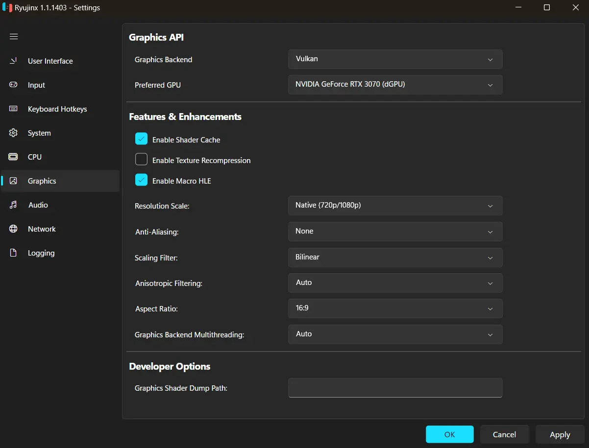The height and width of the screenshot is (448, 589).
Task: Toggle the hamburger navigation menu
Action: [x=14, y=37]
